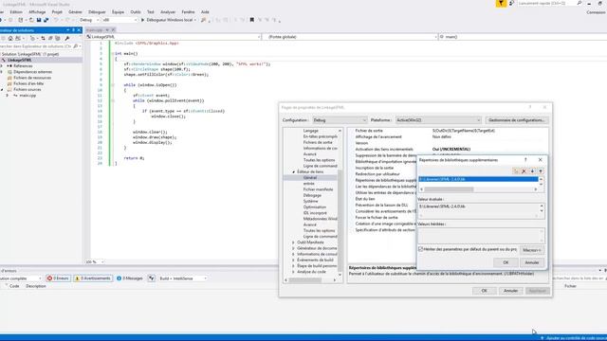Click the Macros>> button
The height and width of the screenshot is (341, 607).
532,250
